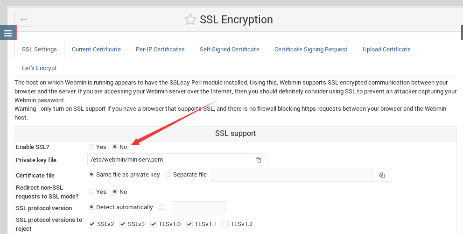Toggle TLSv1.1 reject checkbox
Image resolution: width=463 pixels, height=234 pixels.
[x=189, y=224]
